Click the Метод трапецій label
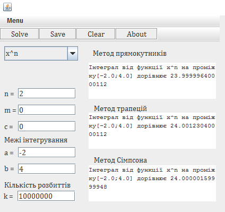Viewport: 225px width, 212px height. click(120, 108)
